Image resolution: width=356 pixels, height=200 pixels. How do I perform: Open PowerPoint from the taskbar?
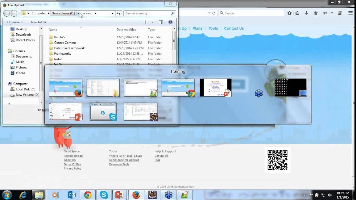(120, 195)
